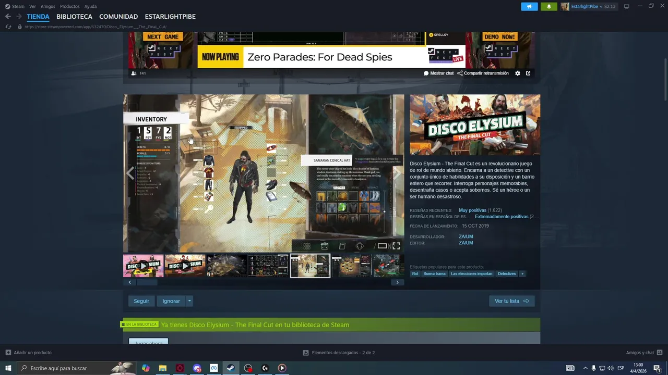Screen dimensions: 668x375
Task: Select the highlighted inventory screenshot thumbnail
Action: coord(310,266)
